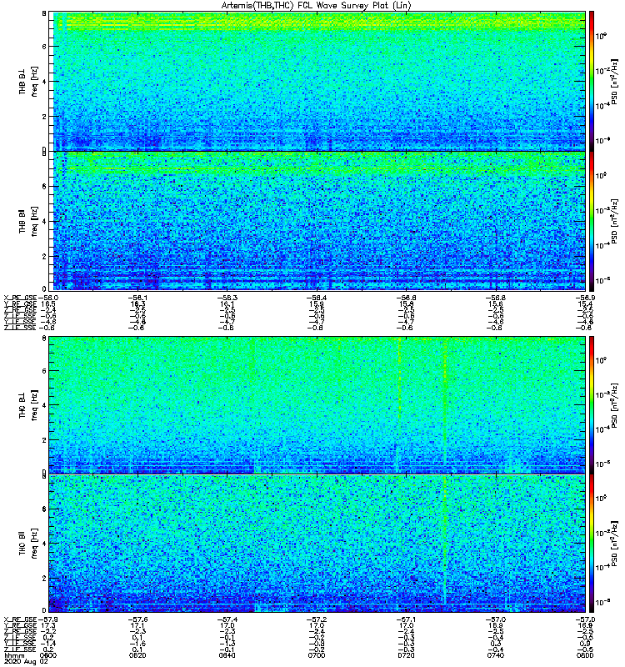The width and height of the screenshot is (625, 667).
Task: Click the hhmm axis label at bottom left
Action: [14, 655]
